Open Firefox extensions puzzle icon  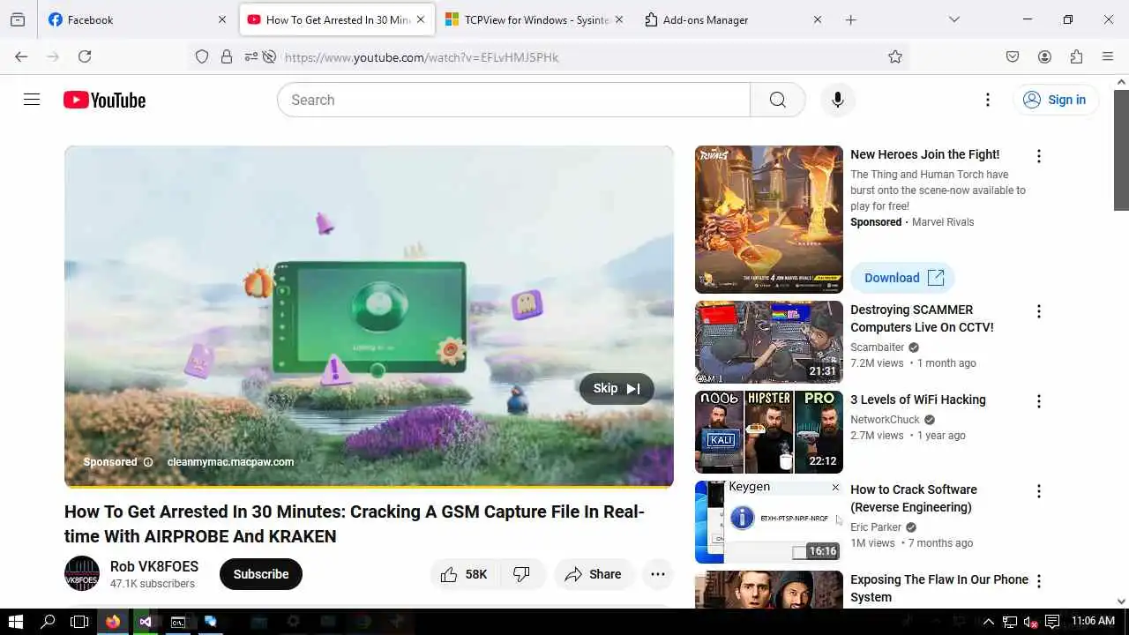[x=1076, y=56]
